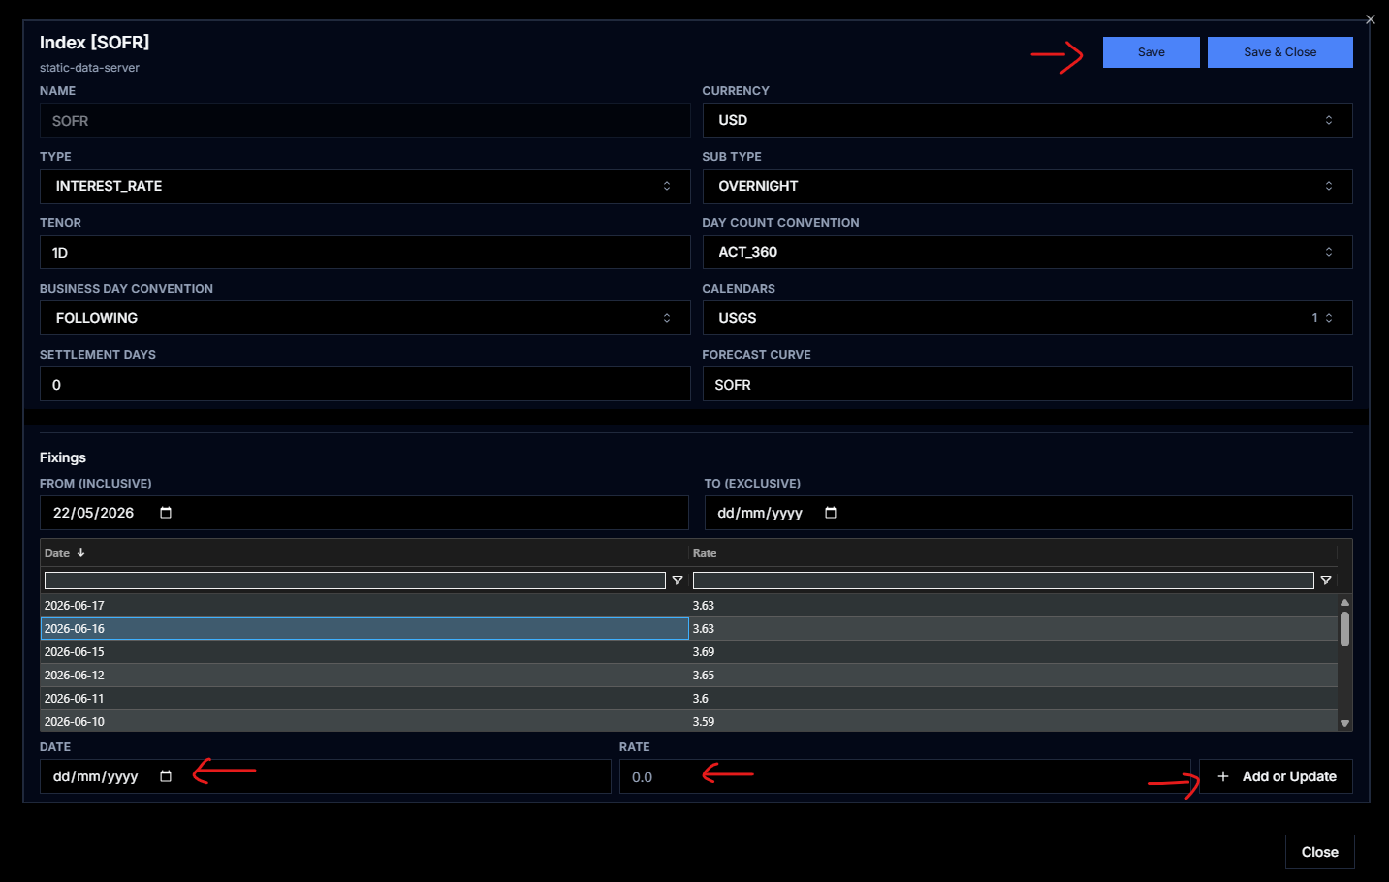Open the Type INTEREST_RATE dropdown
1389x882 pixels.
(364, 186)
